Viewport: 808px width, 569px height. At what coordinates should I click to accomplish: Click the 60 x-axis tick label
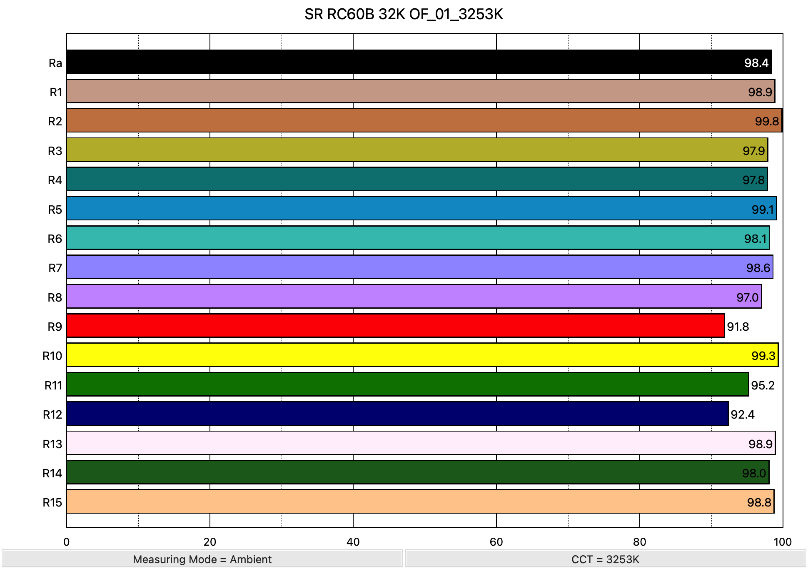[496, 542]
